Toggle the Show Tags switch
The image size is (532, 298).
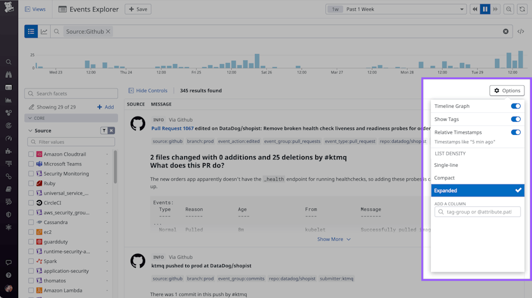click(516, 119)
